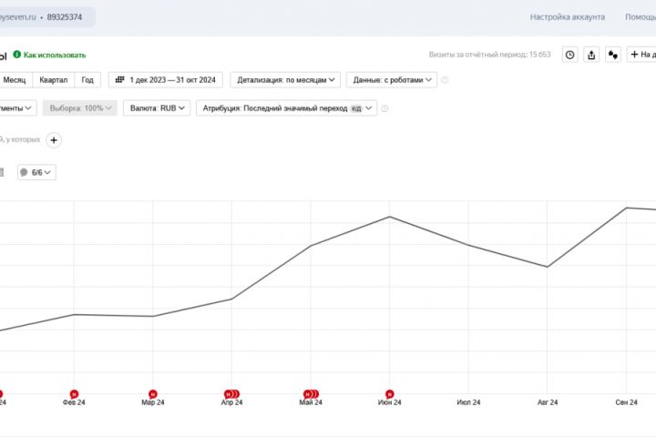The image size is (656, 437).
Task: Expand Детализация: по месяцам dropdown
Action: click(285, 80)
